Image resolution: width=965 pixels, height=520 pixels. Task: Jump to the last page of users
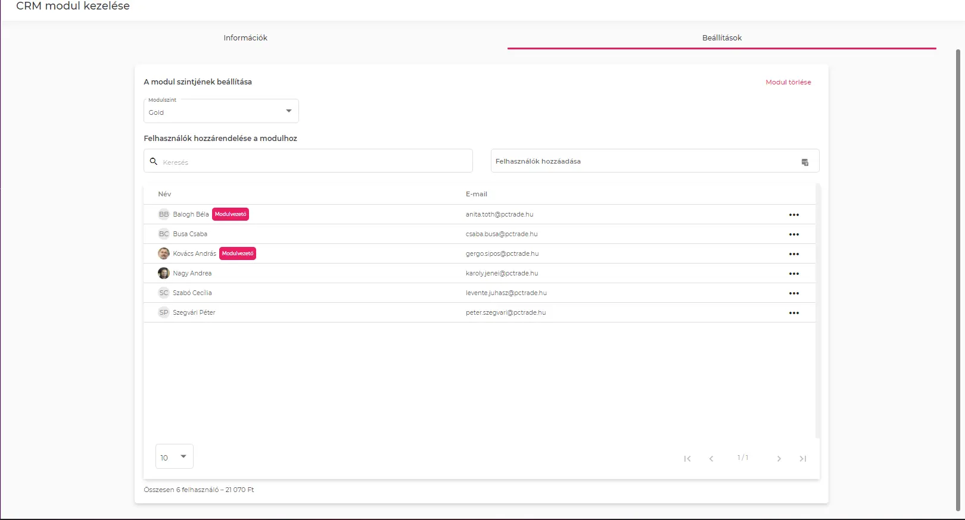[x=802, y=459]
